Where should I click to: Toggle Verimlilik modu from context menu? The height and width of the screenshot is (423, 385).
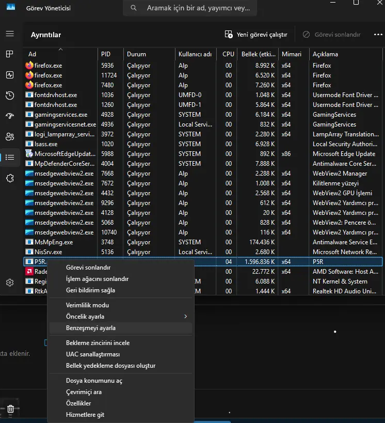121,305
